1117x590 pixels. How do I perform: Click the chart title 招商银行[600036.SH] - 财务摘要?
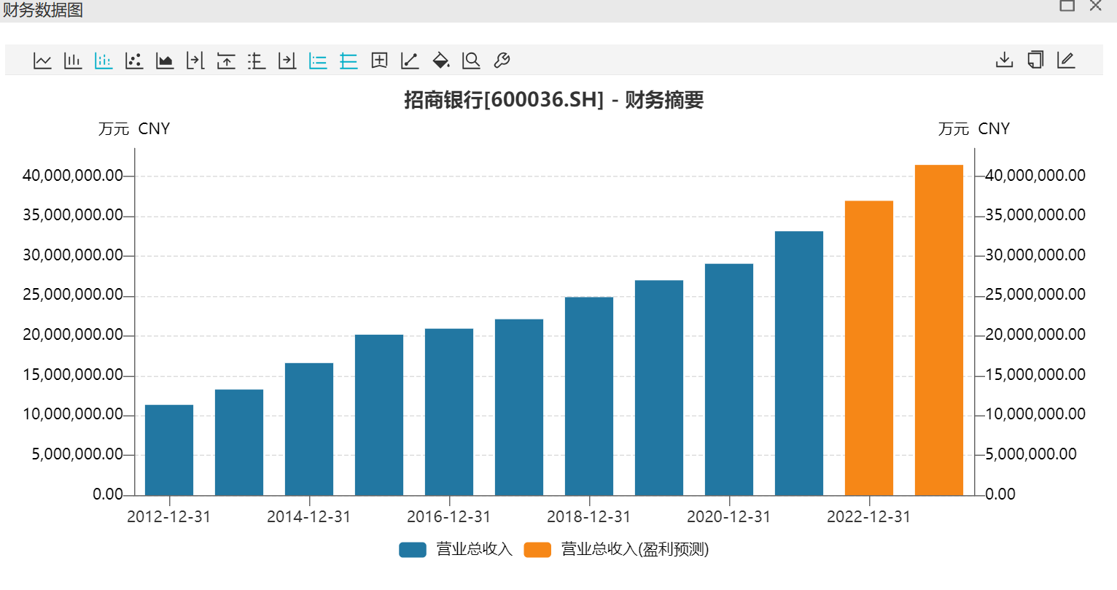pyautogui.click(x=554, y=100)
